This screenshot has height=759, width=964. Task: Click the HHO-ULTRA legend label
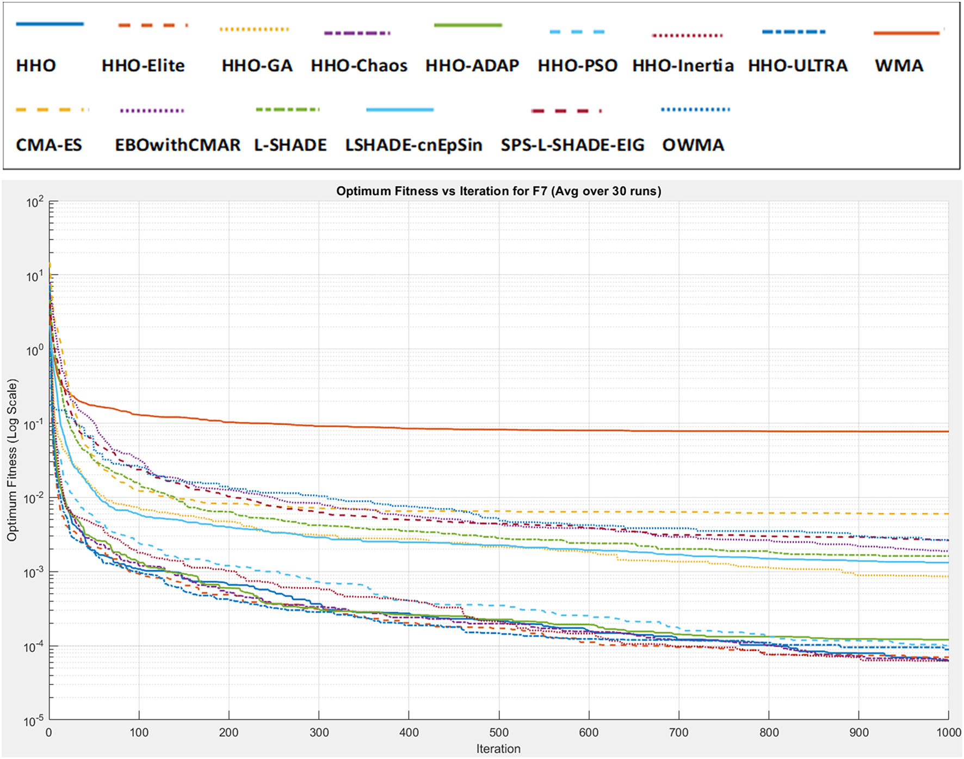coord(798,66)
